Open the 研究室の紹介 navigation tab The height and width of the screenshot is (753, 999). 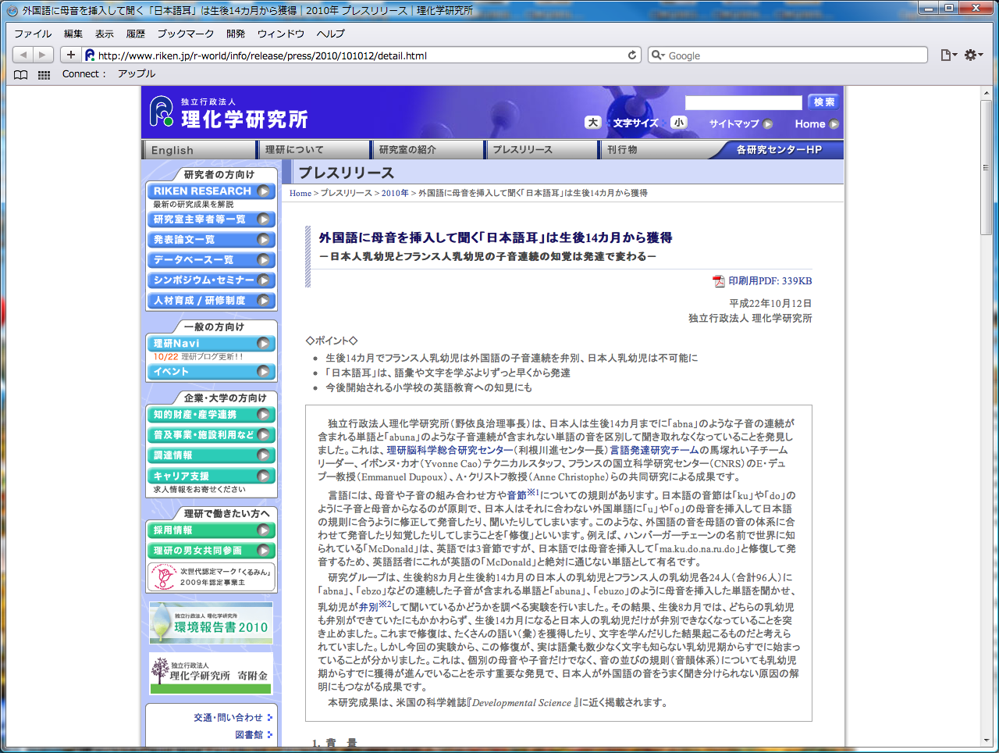pyautogui.click(x=429, y=150)
